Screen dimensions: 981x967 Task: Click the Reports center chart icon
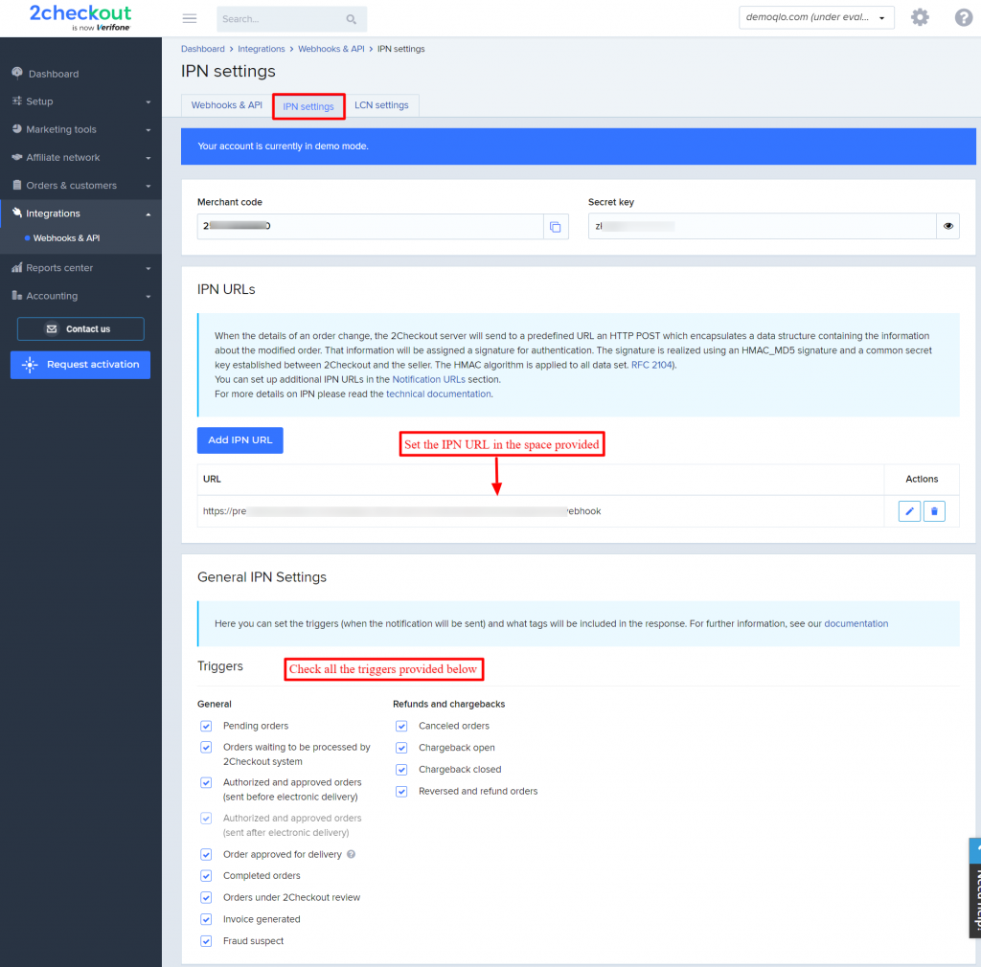tap(17, 267)
